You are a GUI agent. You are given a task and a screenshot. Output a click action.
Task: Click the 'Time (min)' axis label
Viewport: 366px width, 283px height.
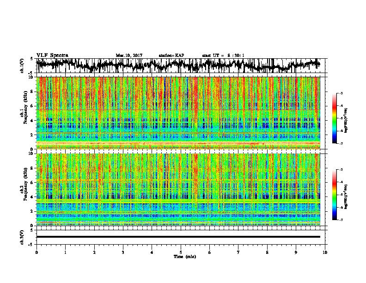coord(185,257)
